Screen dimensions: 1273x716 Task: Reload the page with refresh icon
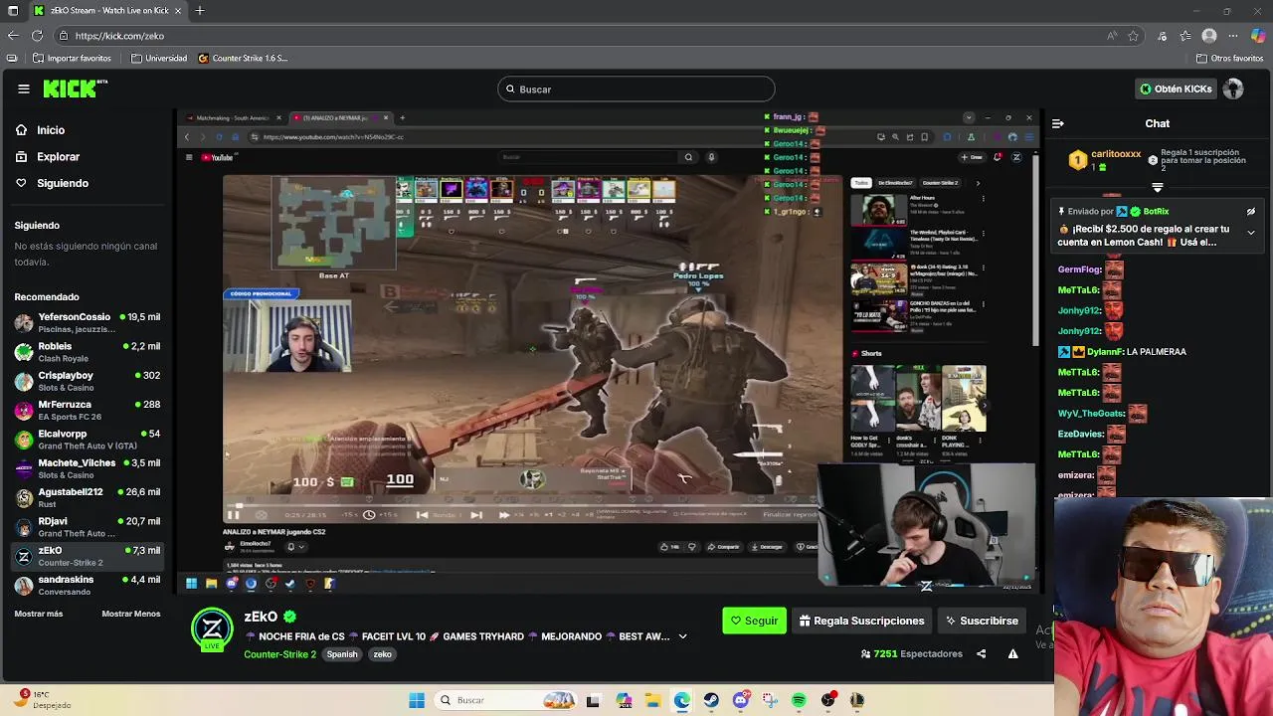coord(37,36)
